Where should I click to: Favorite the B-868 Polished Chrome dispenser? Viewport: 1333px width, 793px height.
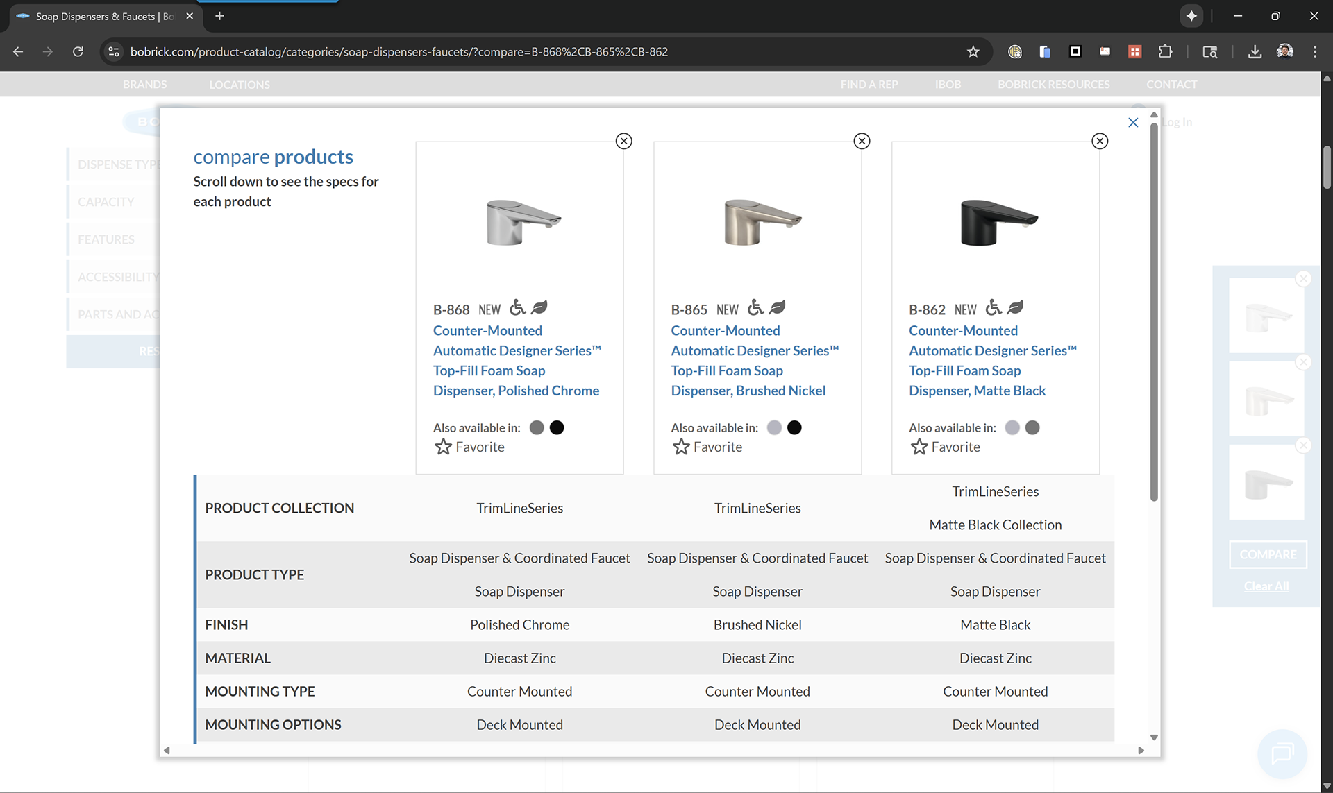point(469,447)
